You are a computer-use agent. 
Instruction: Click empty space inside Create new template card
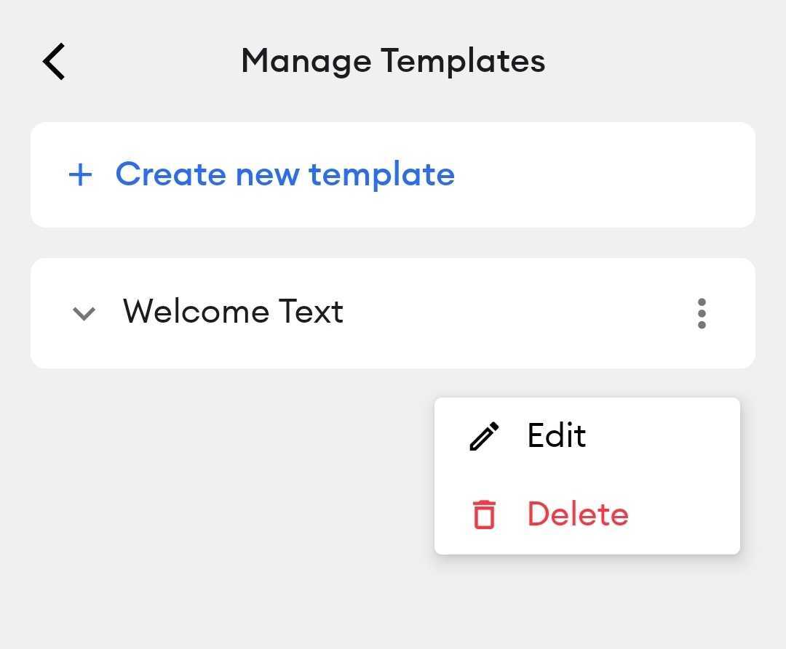point(602,175)
